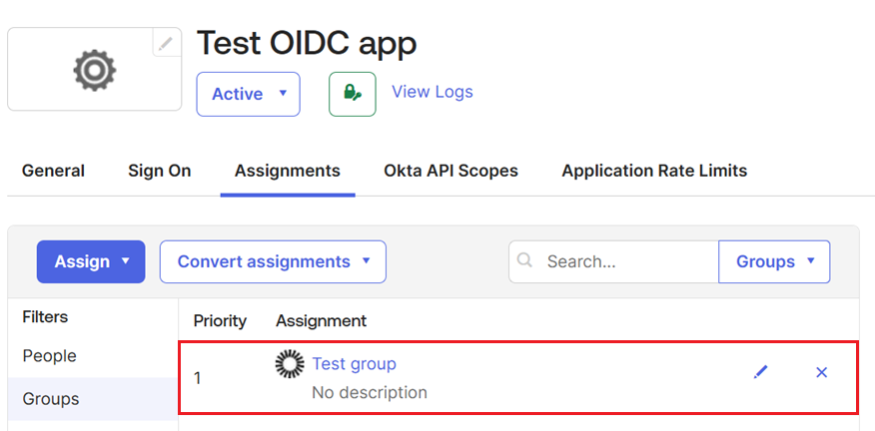This screenshot has width=875, height=431.
Task: Expand the Convert assignments dropdown
Action: [x=273, y=261]
